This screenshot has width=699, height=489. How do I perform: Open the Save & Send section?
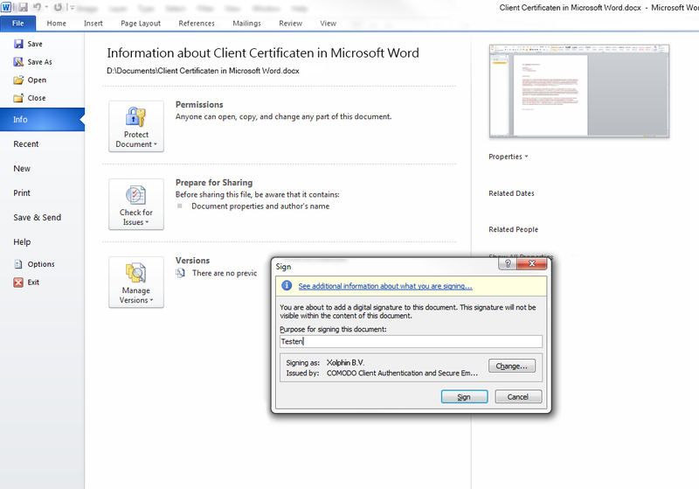click(38, 218)
